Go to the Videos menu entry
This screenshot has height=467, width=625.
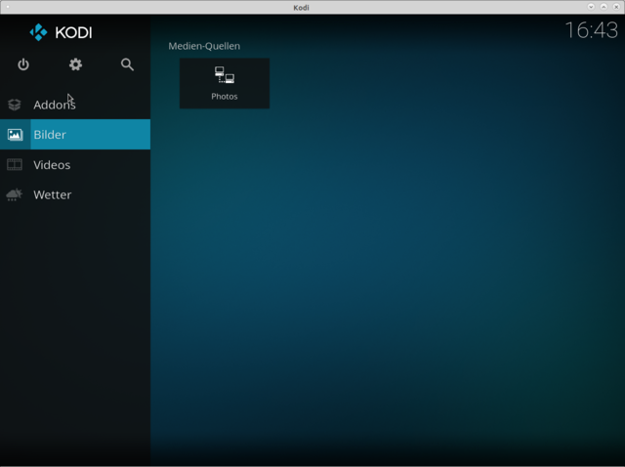[75, 165]
